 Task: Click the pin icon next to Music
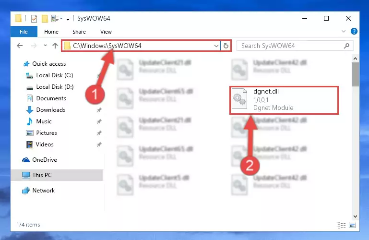coord(99,121)
